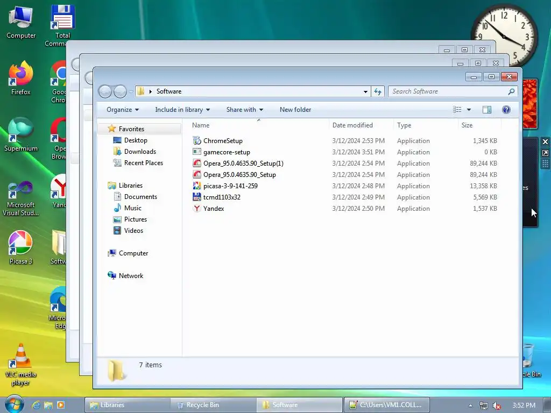Screen dimensions: 551x413
Task: Open Desktop in navigation pane
Action: pos(135,140)
